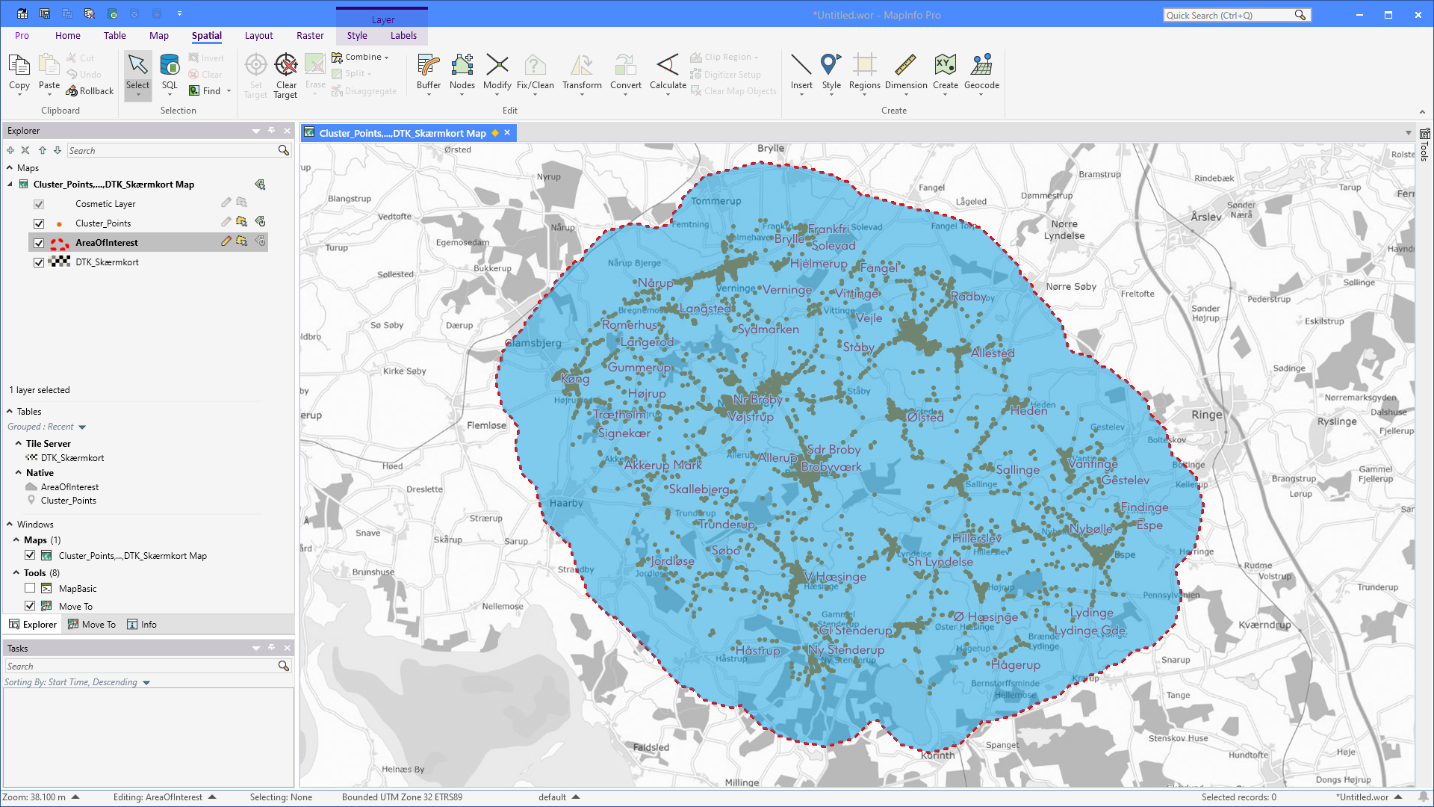Viewport: 1434px width, 807px height.
Task: Open the Labels tab under Layer
Action: (403, 35)
